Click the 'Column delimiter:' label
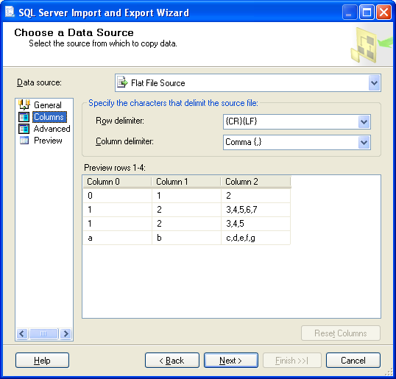The height and width of the screenshot is (379, 396). 124,141
